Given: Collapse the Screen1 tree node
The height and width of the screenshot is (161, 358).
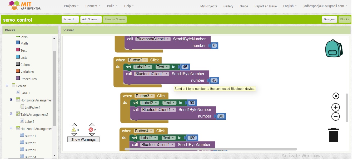Looking at the screenshot, I should pos(7,85).
